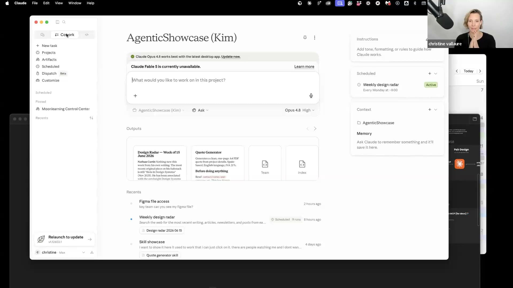
Task: Open the Ask mode dropdown
Action: [200, 110]
